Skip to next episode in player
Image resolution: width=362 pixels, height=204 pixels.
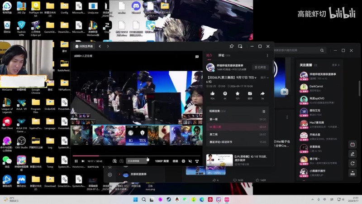83,161
